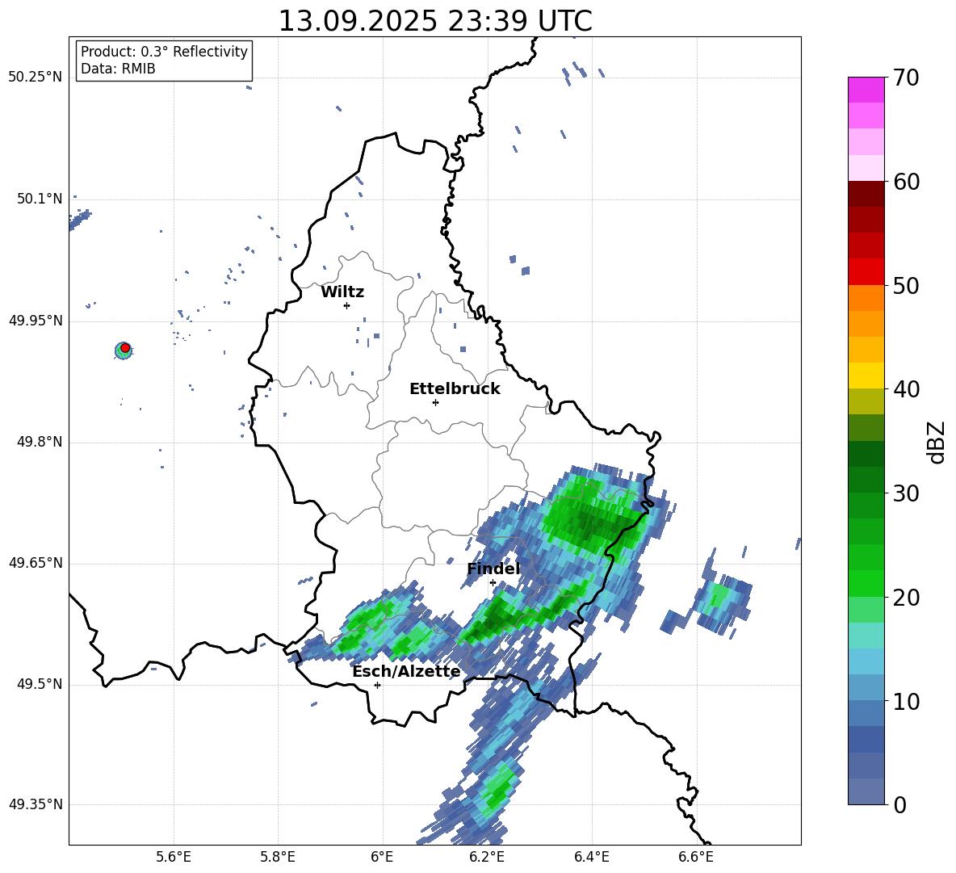Click the 20 value on colorbar
The width and height of the screenshot is (956, 873).
(x=906, y=598)
